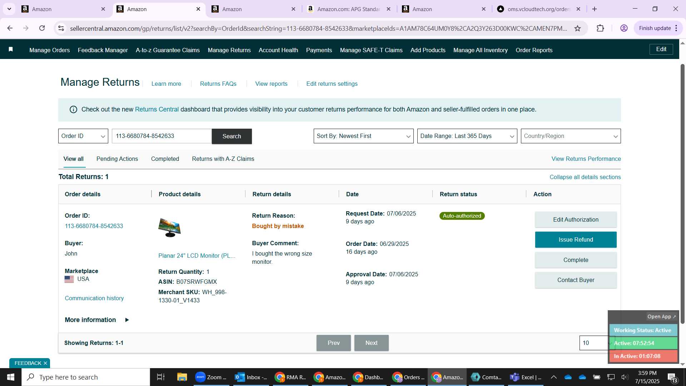Click the Returns Central link in banner
The height and width of the screenshot is (386, 686).
[157, 110]
